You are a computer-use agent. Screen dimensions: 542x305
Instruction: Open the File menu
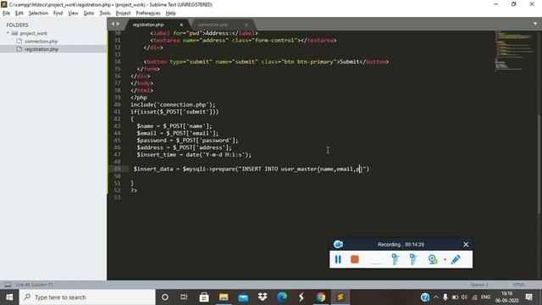click(6, 14)
